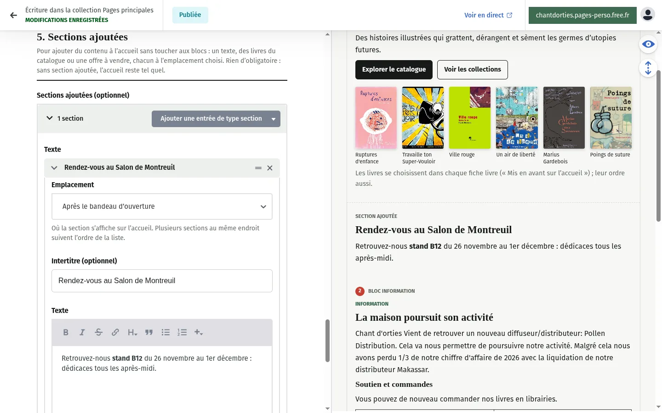Open the Publiée status dropdown
662x413 pixels.
[x=190, y=15]
